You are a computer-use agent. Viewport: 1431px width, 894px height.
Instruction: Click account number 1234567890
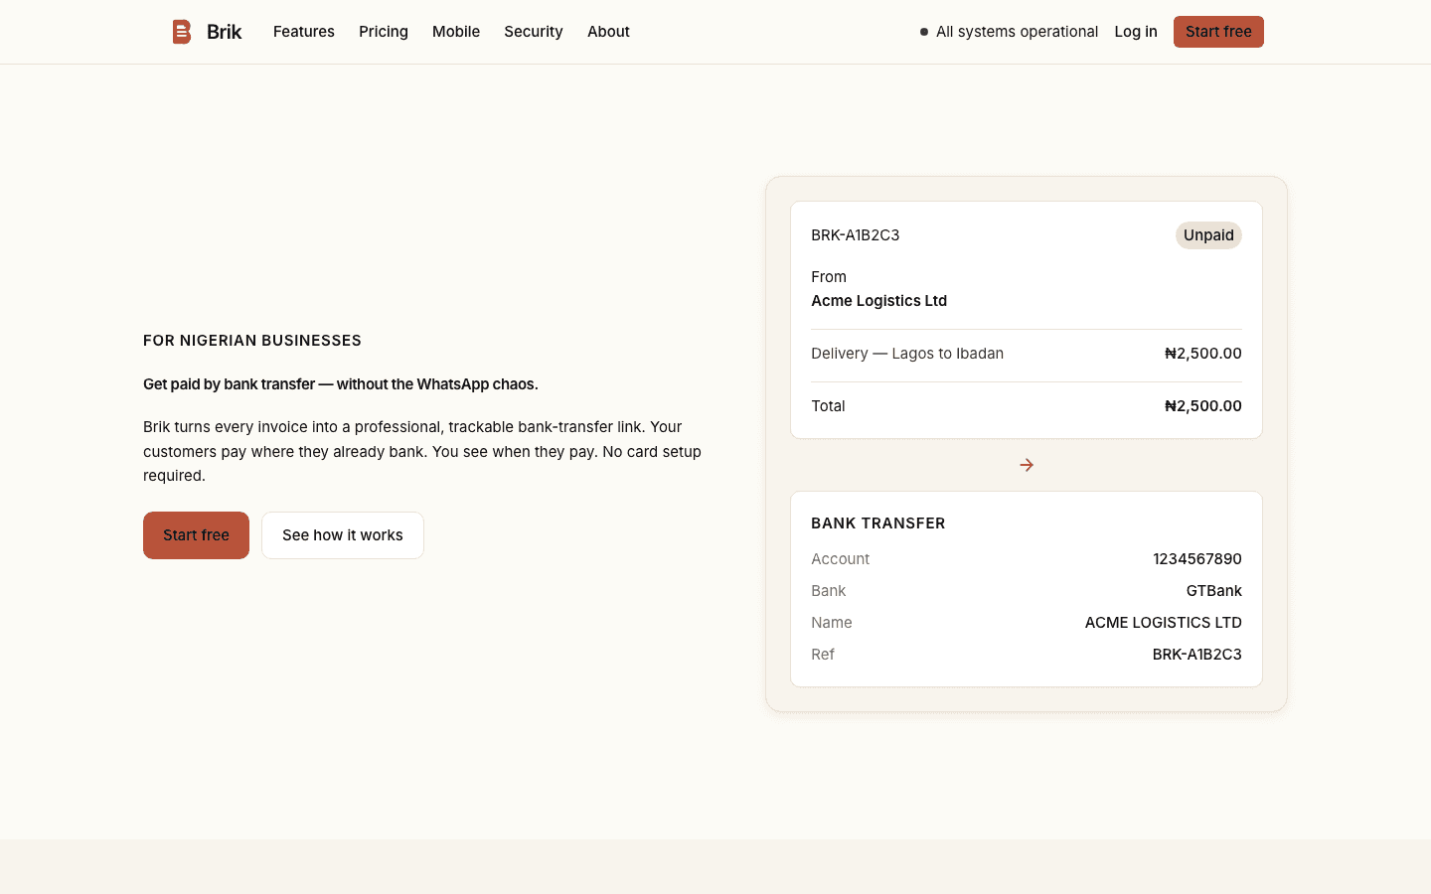point(1197,559)
